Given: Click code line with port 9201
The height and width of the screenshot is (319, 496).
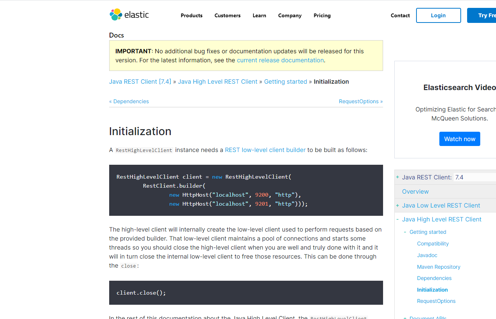Looking at the screenshot, I should tap(238, 204).
